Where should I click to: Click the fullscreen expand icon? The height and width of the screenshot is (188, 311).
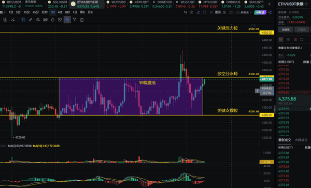(x=231, y=12)
